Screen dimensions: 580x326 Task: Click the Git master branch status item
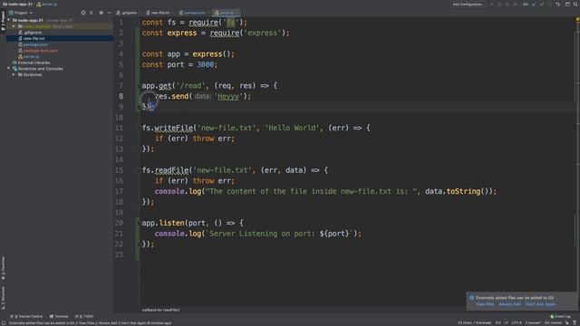coord(553,322)
